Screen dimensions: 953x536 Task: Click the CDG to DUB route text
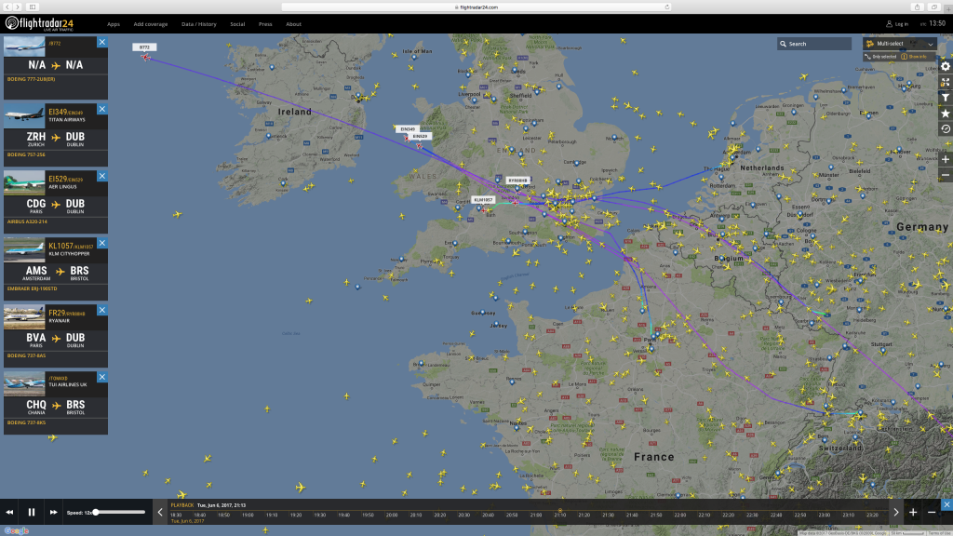[x=55, y=205]
